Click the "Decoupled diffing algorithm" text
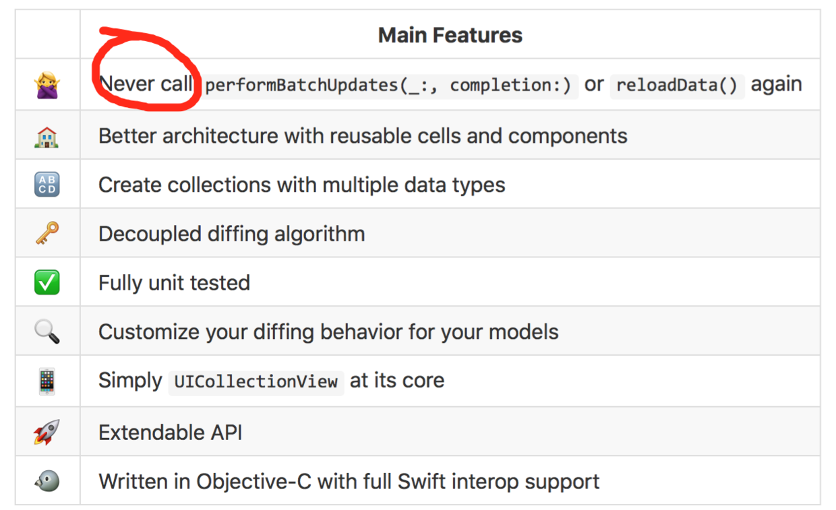 point(231,234)
